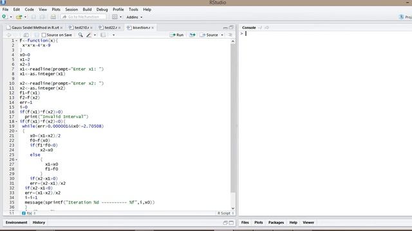The height and width of the screenshot is (231, 412).
Task: Open the Session menu
Action: [x=71, y=10]
